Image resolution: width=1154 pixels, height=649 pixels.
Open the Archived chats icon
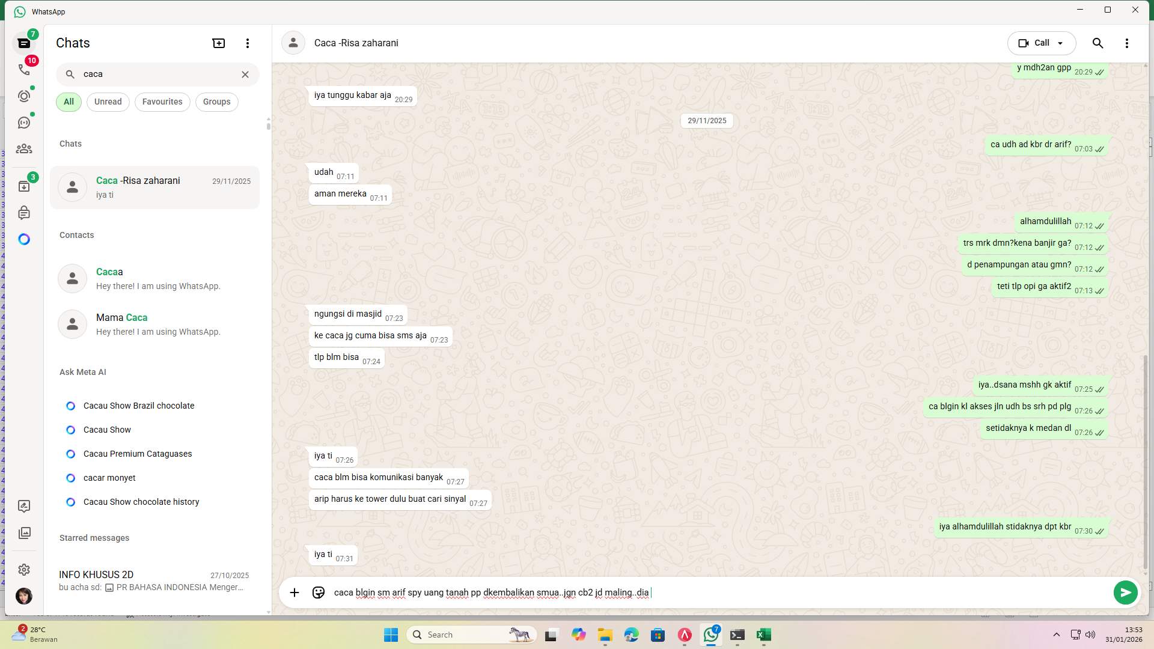[x=24, y=186]
